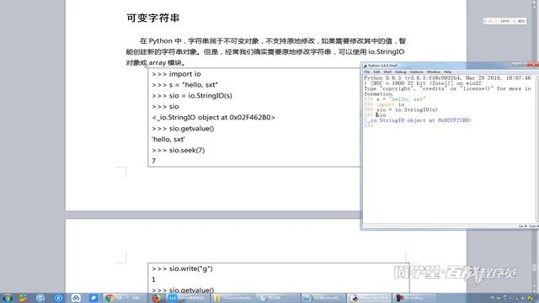Open the Debug menu in Python Shell
Image resolution: width=539 pixels, height=303 pixels.
point(401,72)
